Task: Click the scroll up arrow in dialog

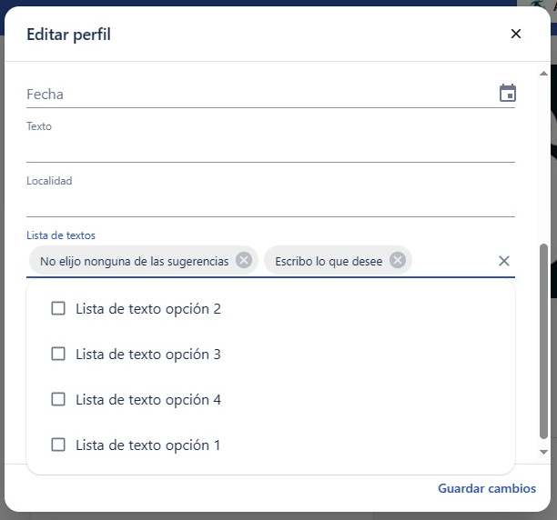Action: 543,74
